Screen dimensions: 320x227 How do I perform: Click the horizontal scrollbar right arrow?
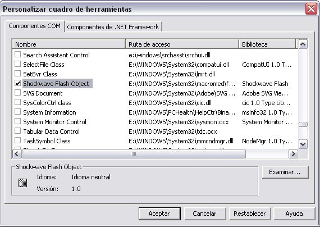tap(293, 154)
